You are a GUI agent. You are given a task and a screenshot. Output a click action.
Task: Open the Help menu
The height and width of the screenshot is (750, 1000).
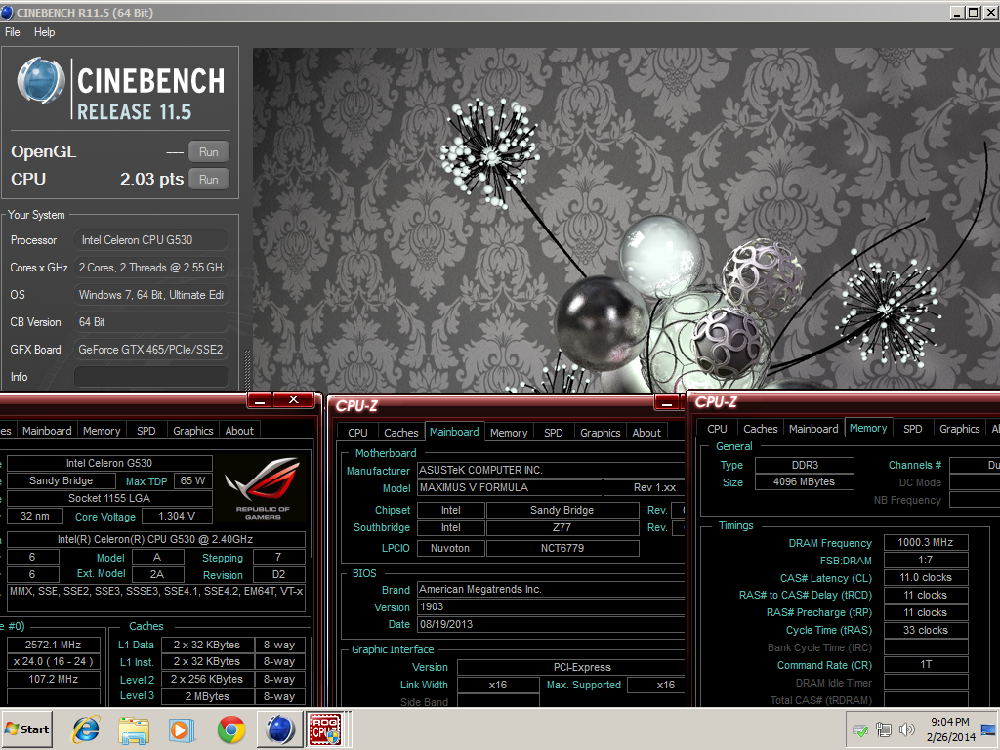click(x=44, y=32)
